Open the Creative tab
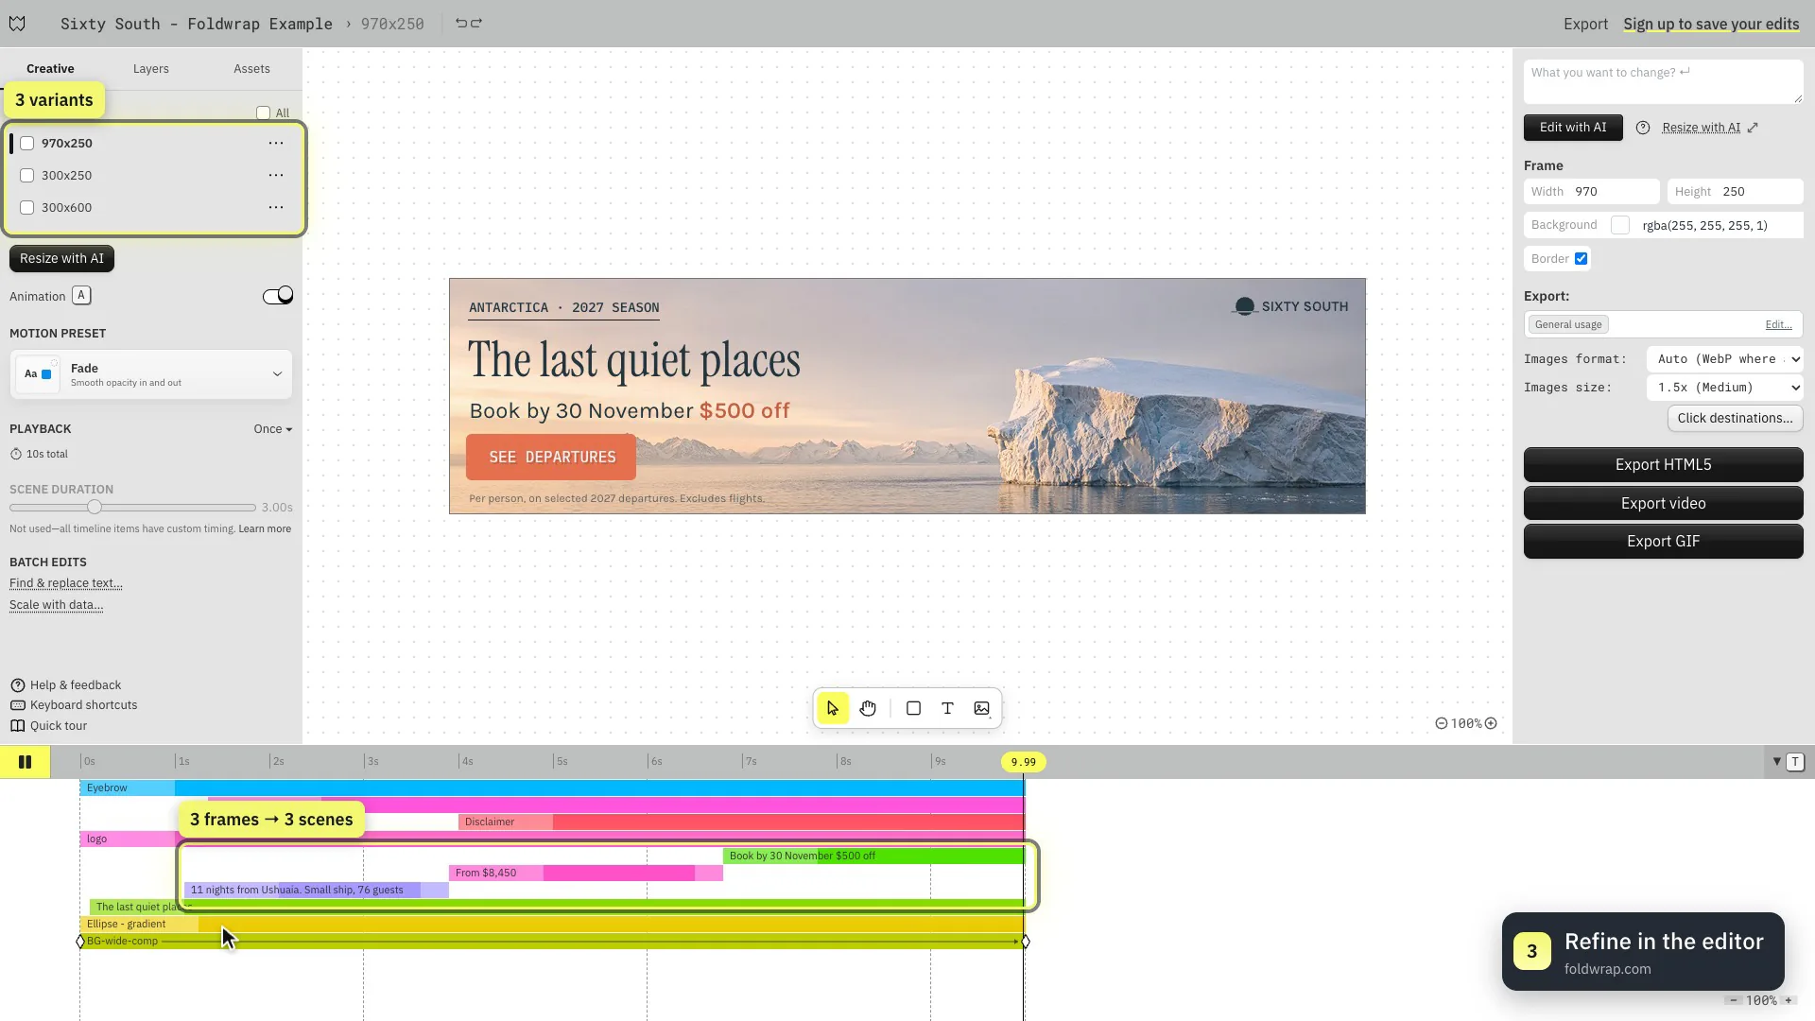This screenshot has height=1021, width=1815. 50,69
